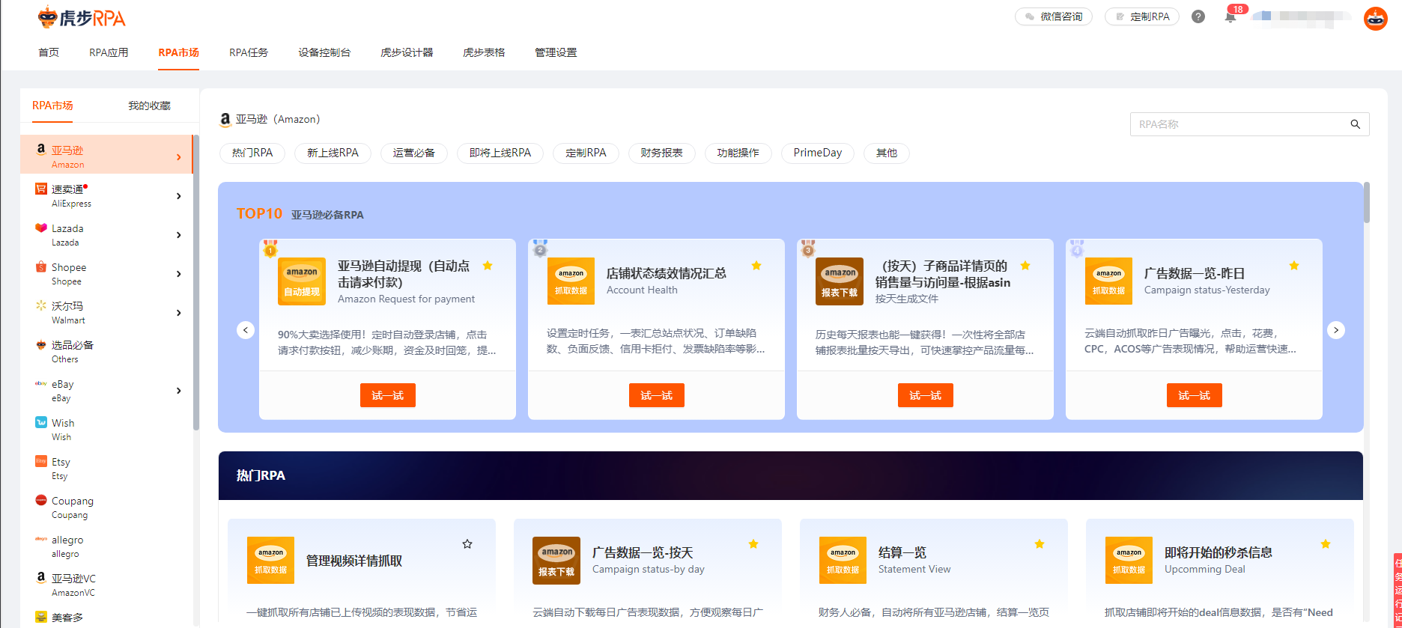
Task: Click 试一试 on 广告数据一览-昨日 card
Action: (1195, 395)
